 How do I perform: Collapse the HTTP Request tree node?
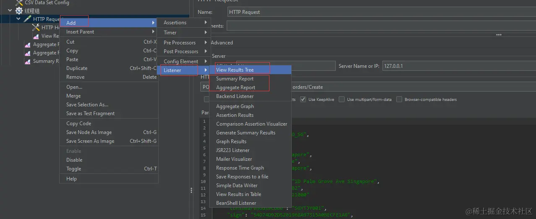[18, 19]
